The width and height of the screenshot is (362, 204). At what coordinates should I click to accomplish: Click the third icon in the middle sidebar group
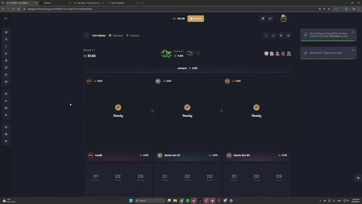6,108
